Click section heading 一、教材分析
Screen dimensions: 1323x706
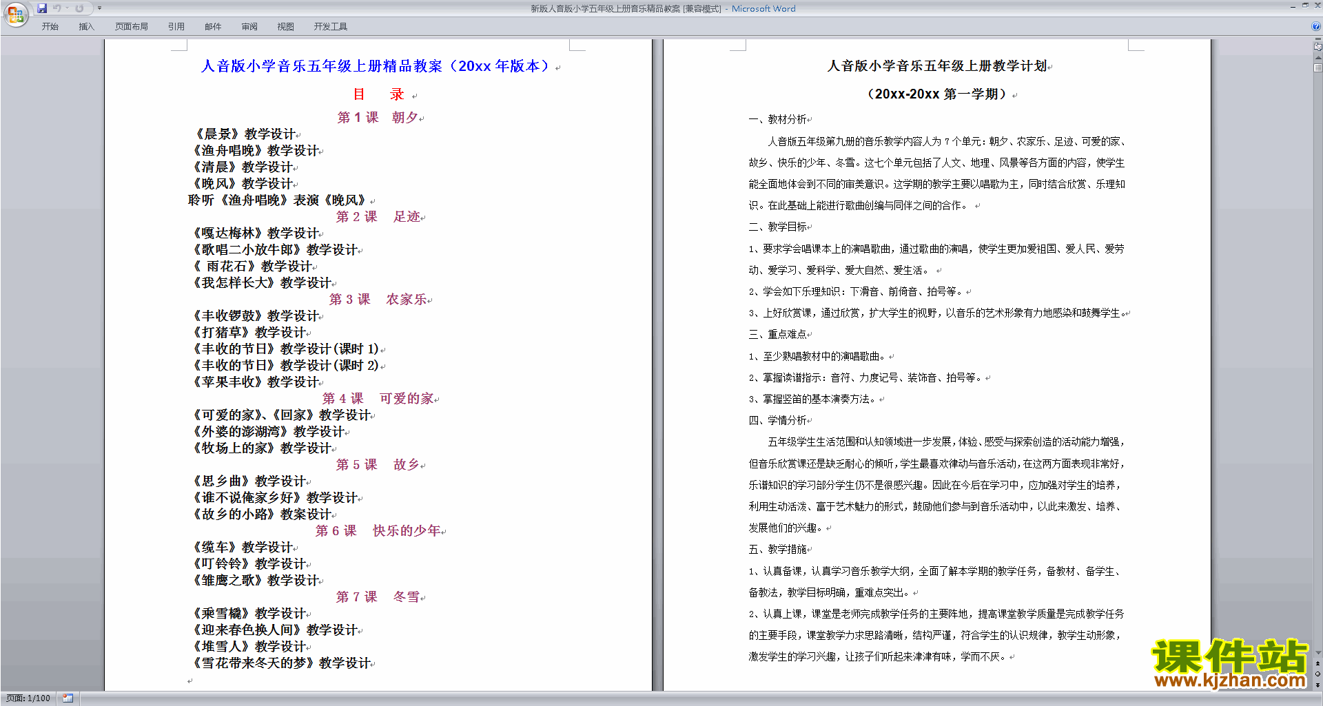point(778,120)
